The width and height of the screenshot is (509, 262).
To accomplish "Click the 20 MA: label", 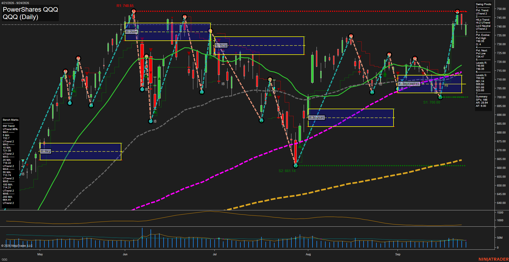I will pos(7,160).
